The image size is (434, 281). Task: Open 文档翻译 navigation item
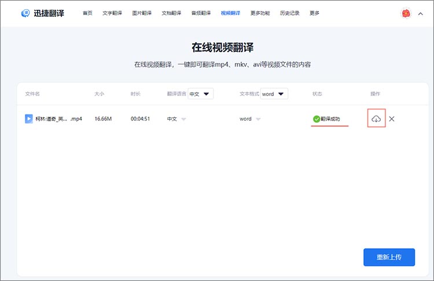(171, 13)
